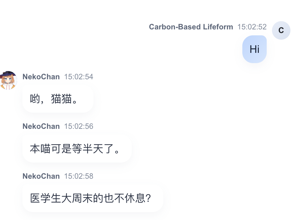Click the "Hi" message bubble
This screenshot has width=297, height=220.
tap(255, 49)
